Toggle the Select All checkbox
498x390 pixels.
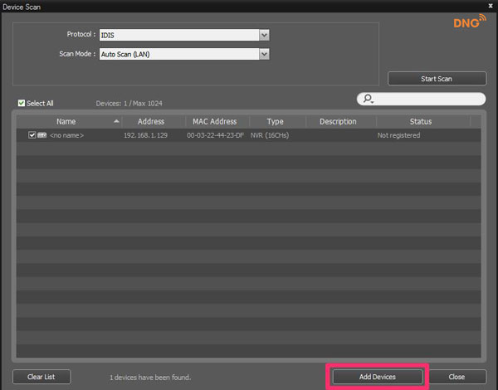pos(22,103)
